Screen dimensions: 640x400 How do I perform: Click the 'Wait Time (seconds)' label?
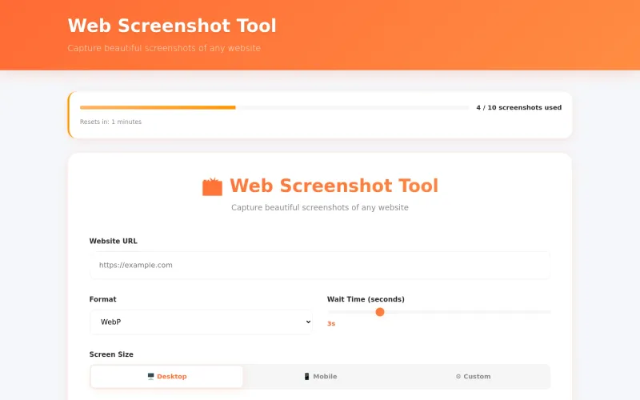pos(366,299)
